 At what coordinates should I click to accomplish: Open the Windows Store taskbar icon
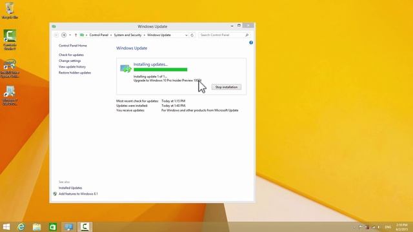(53, 227)
